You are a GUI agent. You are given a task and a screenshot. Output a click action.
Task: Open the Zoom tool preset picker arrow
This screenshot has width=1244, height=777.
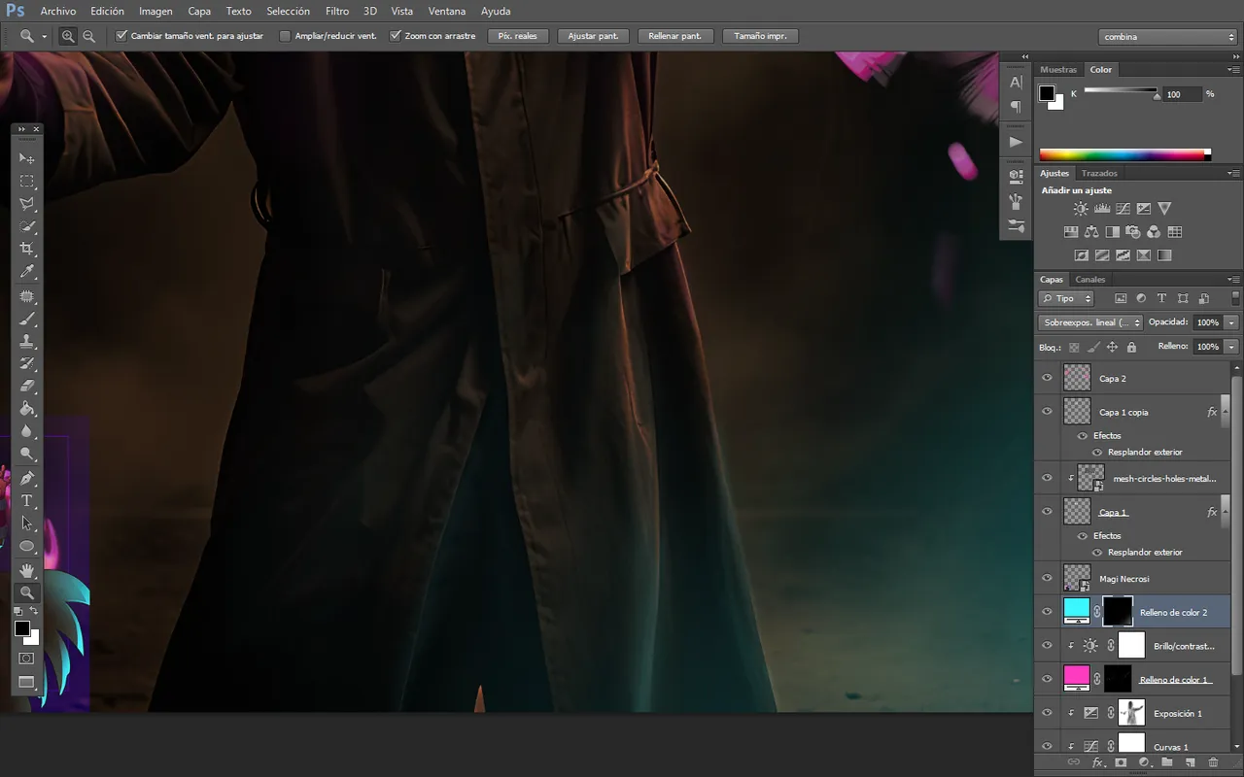tap(45, 37)
